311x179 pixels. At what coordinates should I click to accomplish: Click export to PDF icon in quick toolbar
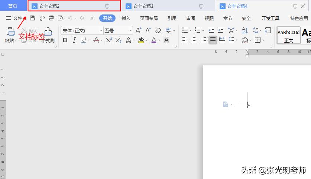42,18
